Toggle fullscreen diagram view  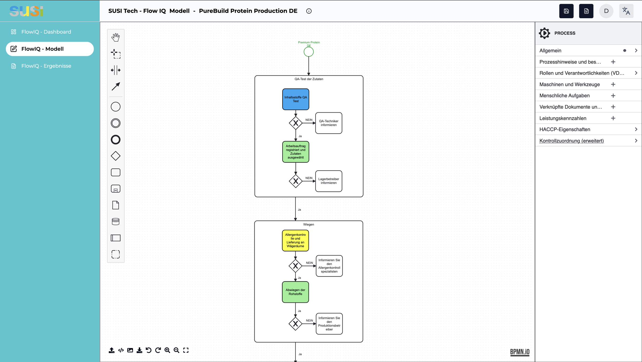(x=186, y=350)
